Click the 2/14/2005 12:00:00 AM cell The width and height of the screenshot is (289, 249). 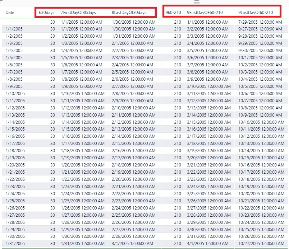pos(134,136)
